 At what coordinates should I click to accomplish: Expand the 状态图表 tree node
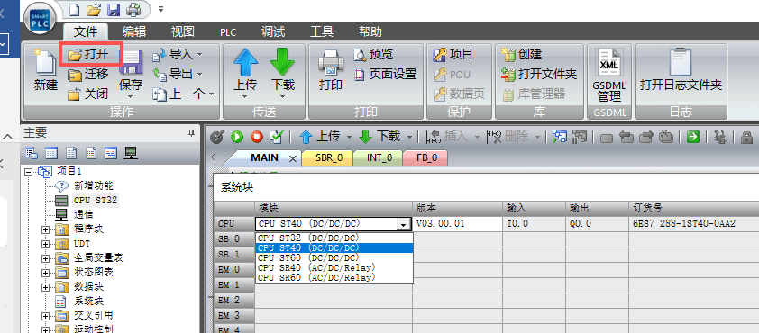point(46,274)
